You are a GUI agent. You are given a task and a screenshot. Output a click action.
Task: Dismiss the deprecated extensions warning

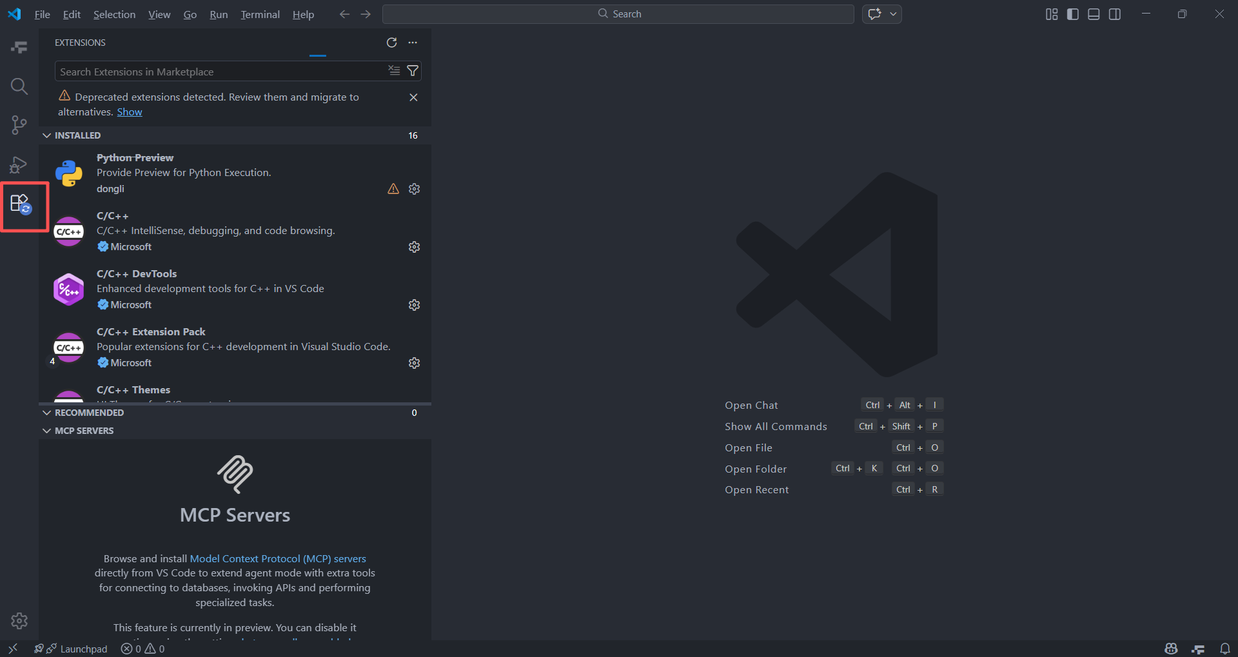pyautogui.click(x=413, y=97)
